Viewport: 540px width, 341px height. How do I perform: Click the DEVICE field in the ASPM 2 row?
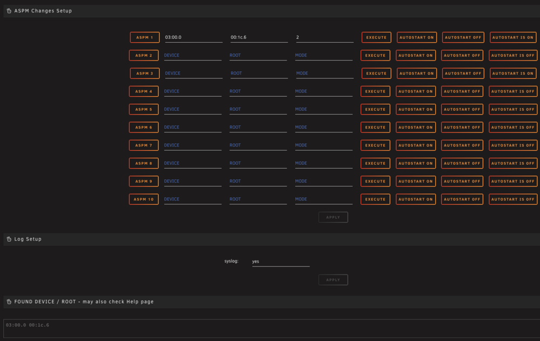[x=193, y=55]
